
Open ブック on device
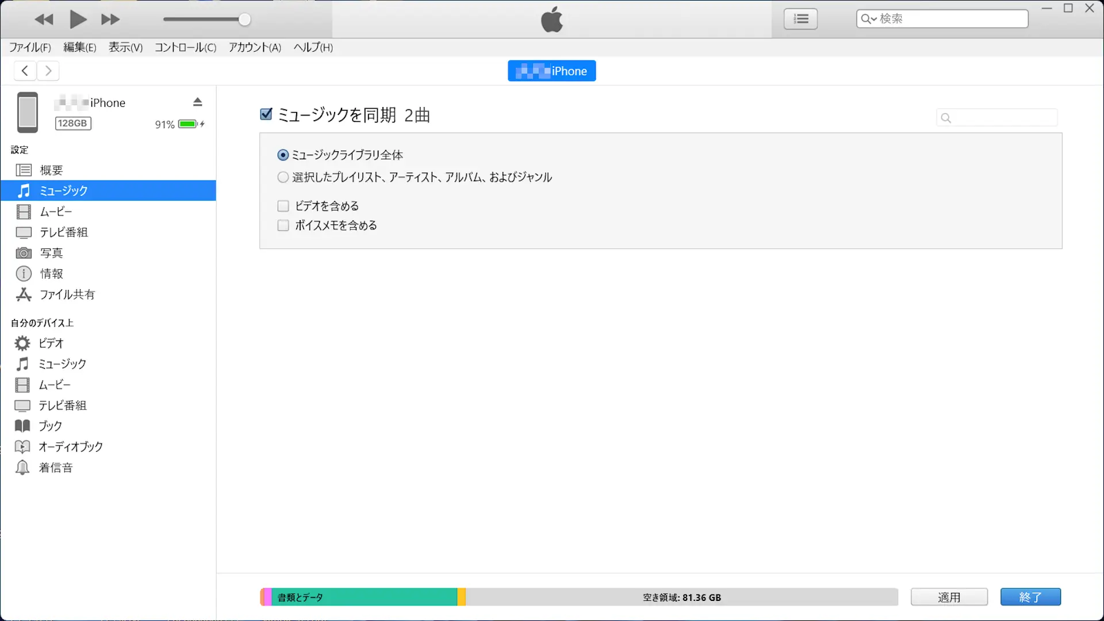tap(108, 426)
